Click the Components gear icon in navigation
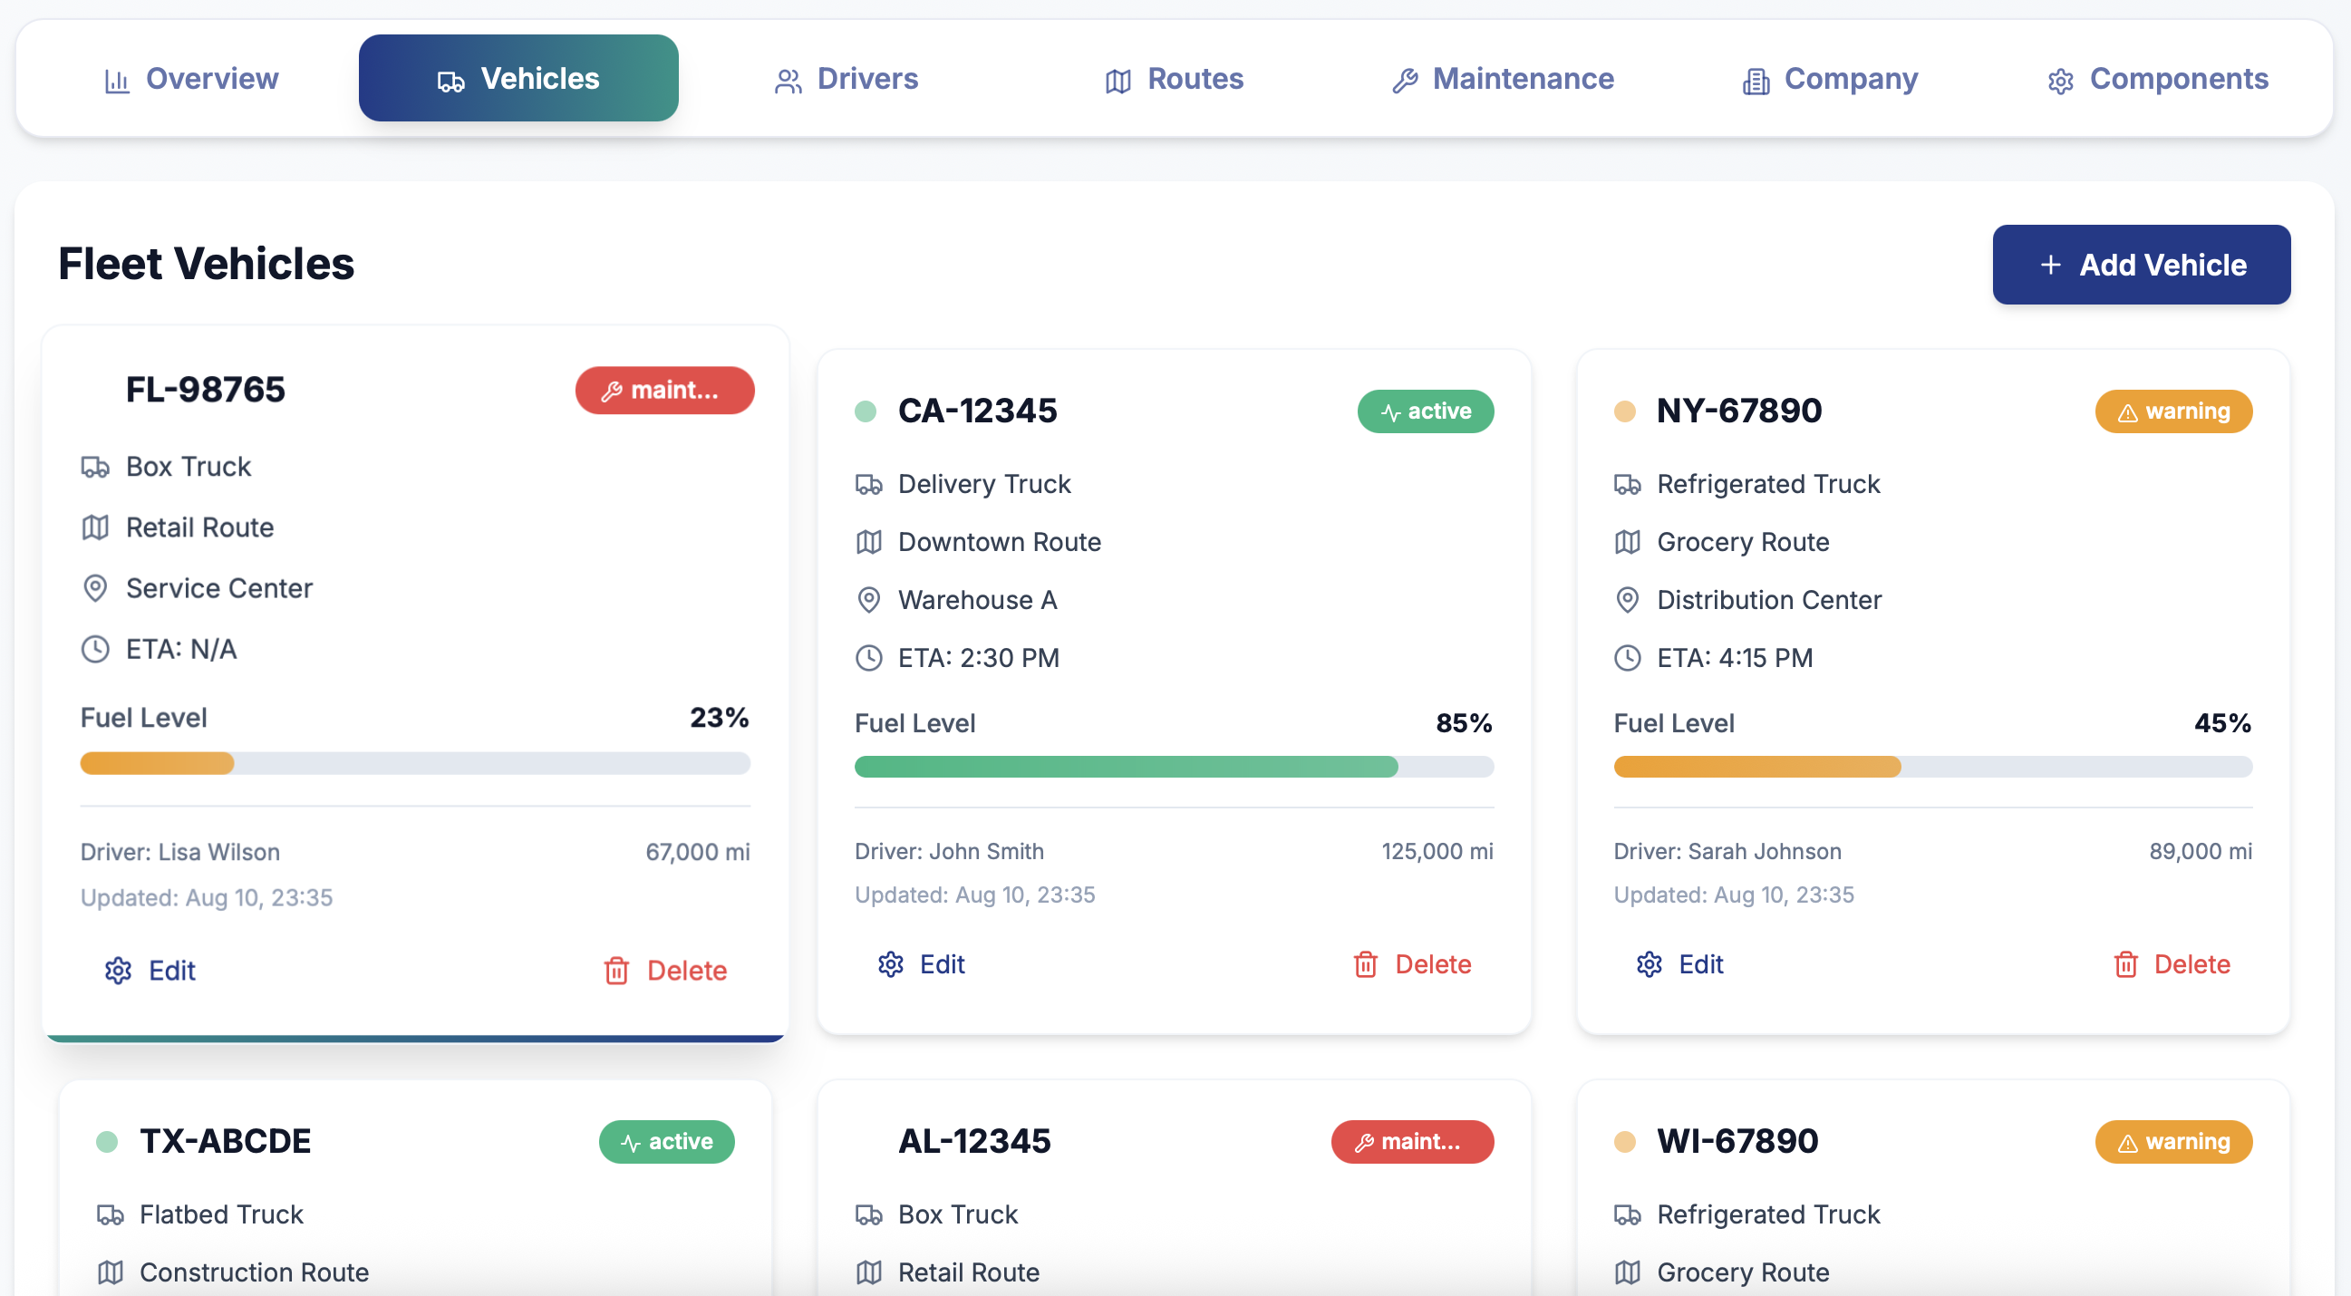2351x1296 pixels. 2060,81
